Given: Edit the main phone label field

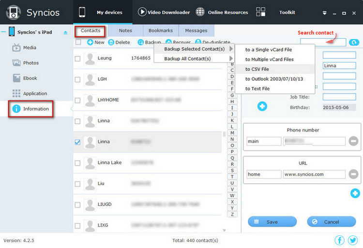Looking at the screenshot, I should [x=264, y=141].
